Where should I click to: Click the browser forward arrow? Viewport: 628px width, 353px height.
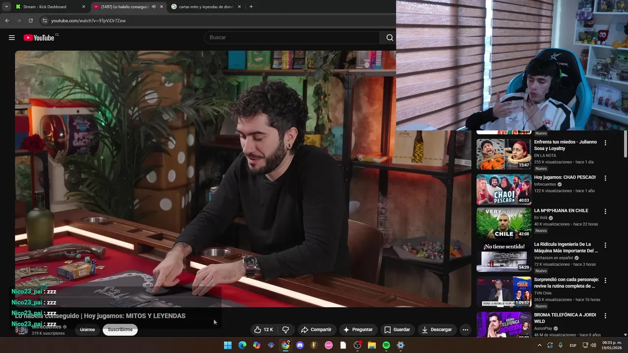pos(19,21)
